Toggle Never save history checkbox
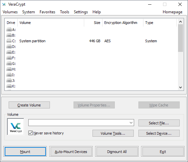This screenshot has width=188, height=162. (31, 133)
